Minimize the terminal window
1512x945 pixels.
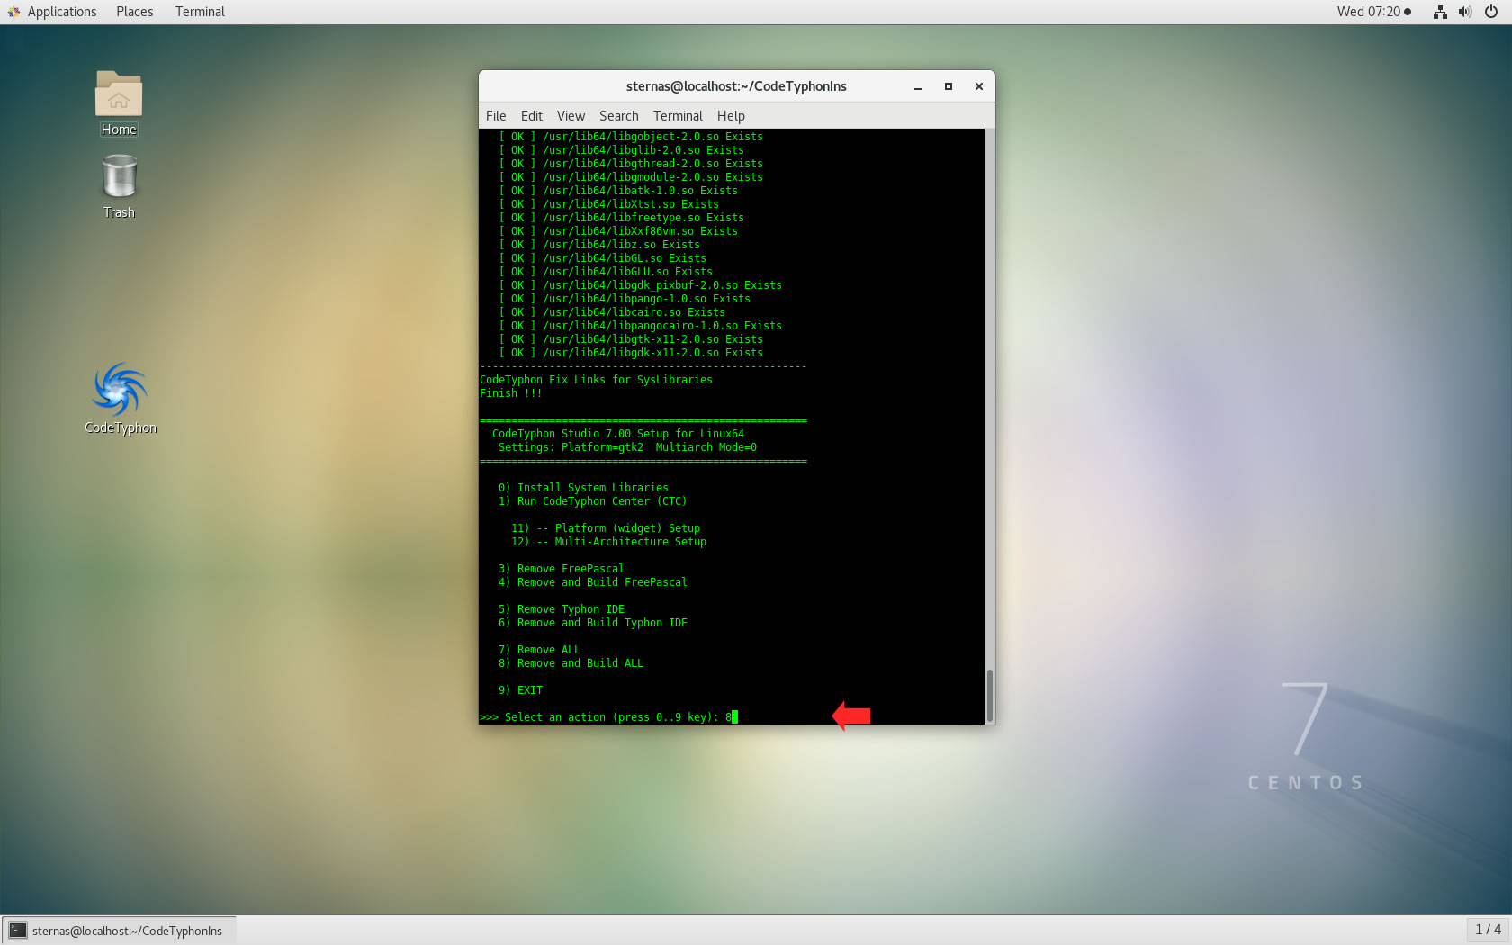pyautogui.click(x=918, y=87)
